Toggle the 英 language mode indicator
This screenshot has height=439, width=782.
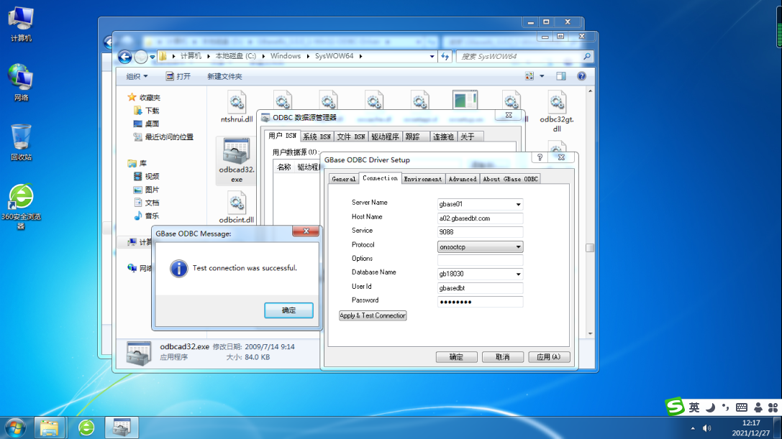tap(694, 407)
